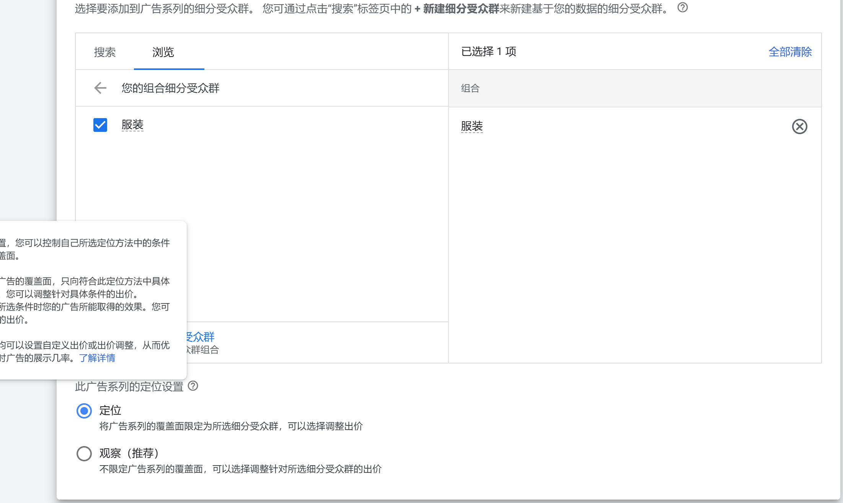This screenshot has width=843, height=503.
Task: Choose the 观察（推荐）targeting option
Action: pos(84,453)
